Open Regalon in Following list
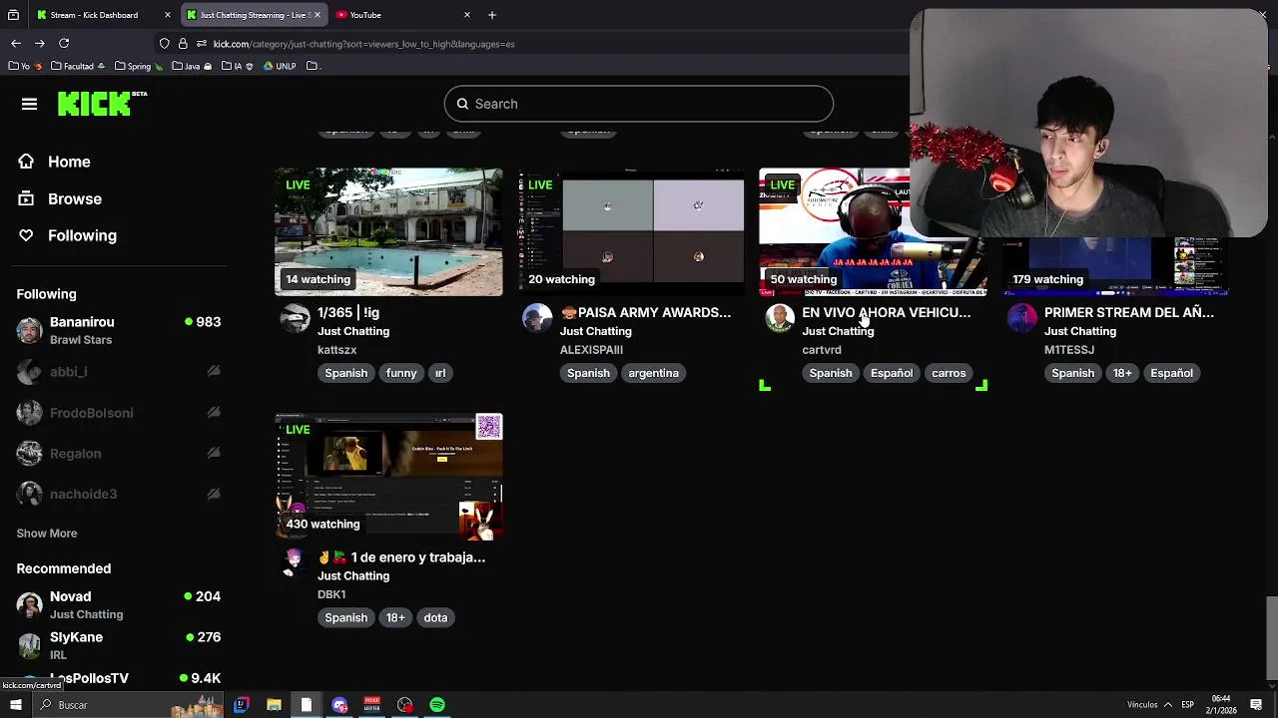 [118, 453]
